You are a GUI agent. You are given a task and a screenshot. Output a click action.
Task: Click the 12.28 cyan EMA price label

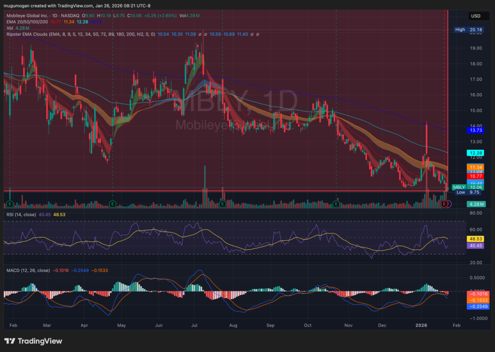coord(474,152)
